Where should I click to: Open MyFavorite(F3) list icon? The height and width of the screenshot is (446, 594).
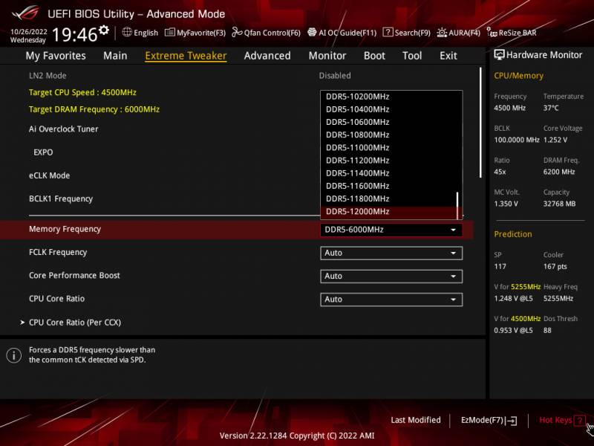tap(170, 33)
